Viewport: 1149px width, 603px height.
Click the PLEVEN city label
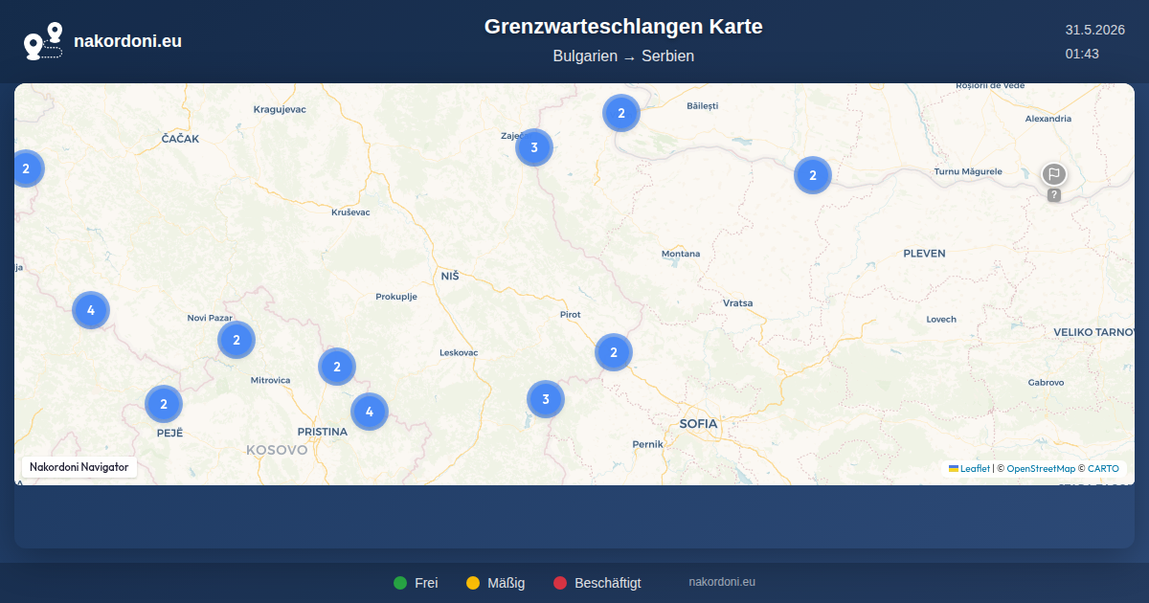pyautogui.click(x=924, y=254)
